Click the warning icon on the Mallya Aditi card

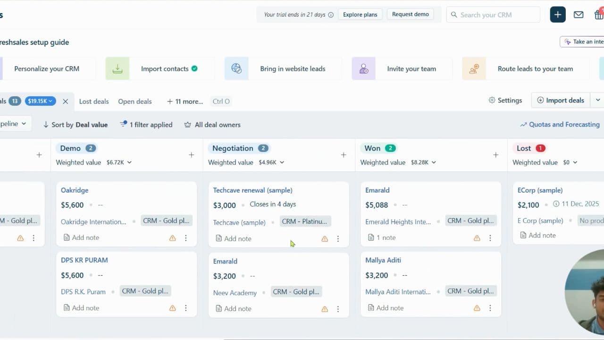(x=477, y=307)
